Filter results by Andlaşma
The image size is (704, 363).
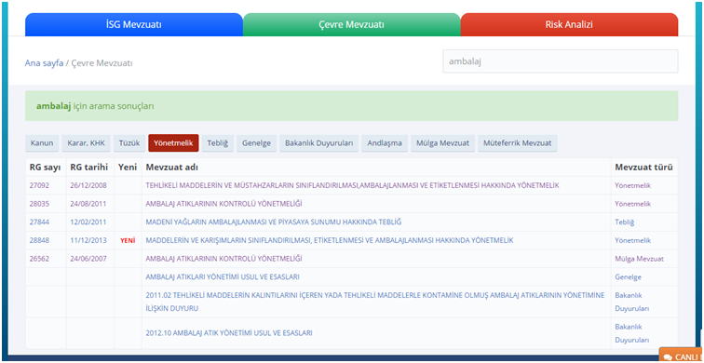[385, 143]
